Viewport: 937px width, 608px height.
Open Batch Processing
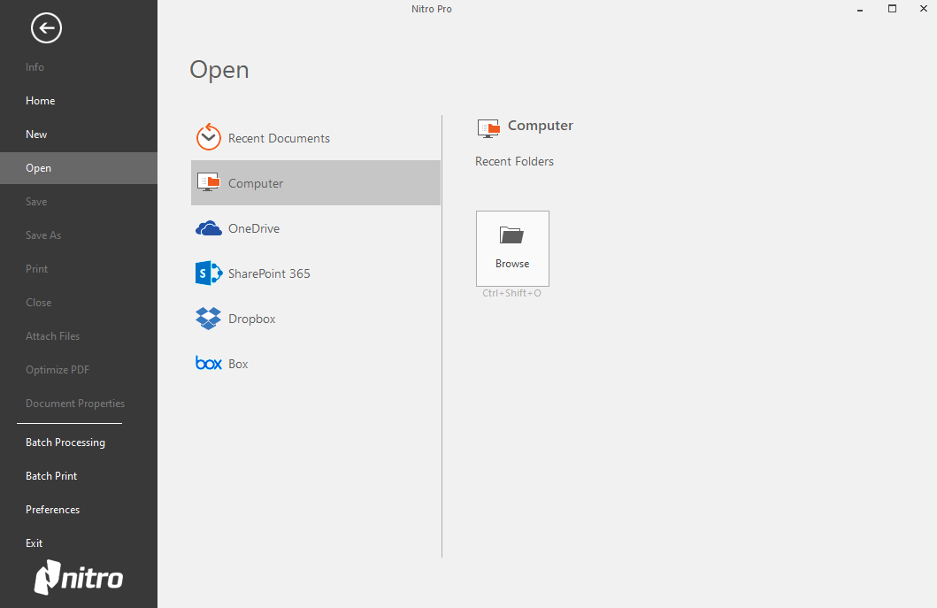(65, 443)
